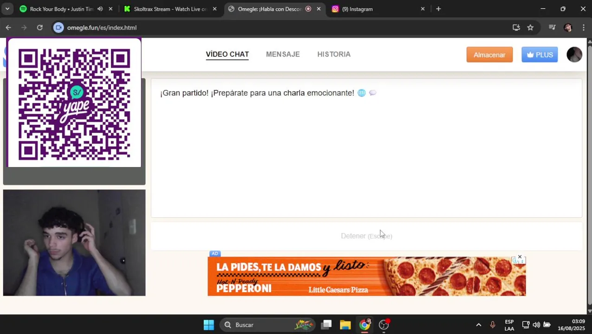Bookmark this page with the star icon

tap(530, 27)
